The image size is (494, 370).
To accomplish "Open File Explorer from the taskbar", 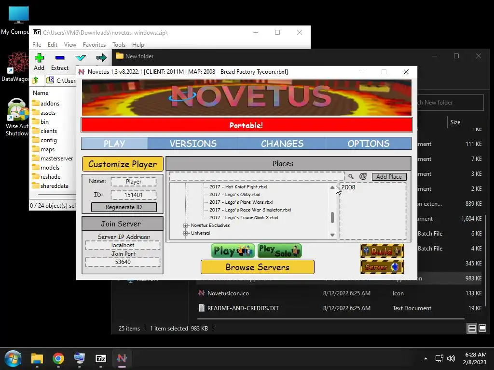I will coord(37,358).
